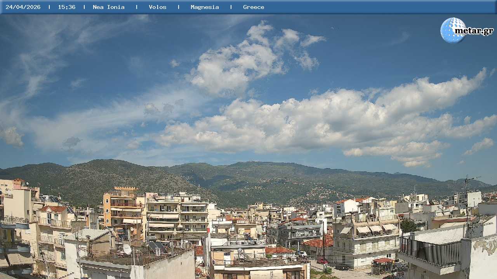The width and height of the screenshot is (497, 279).
Task: Click the Greece country label
Action: [x=254, y=7]
